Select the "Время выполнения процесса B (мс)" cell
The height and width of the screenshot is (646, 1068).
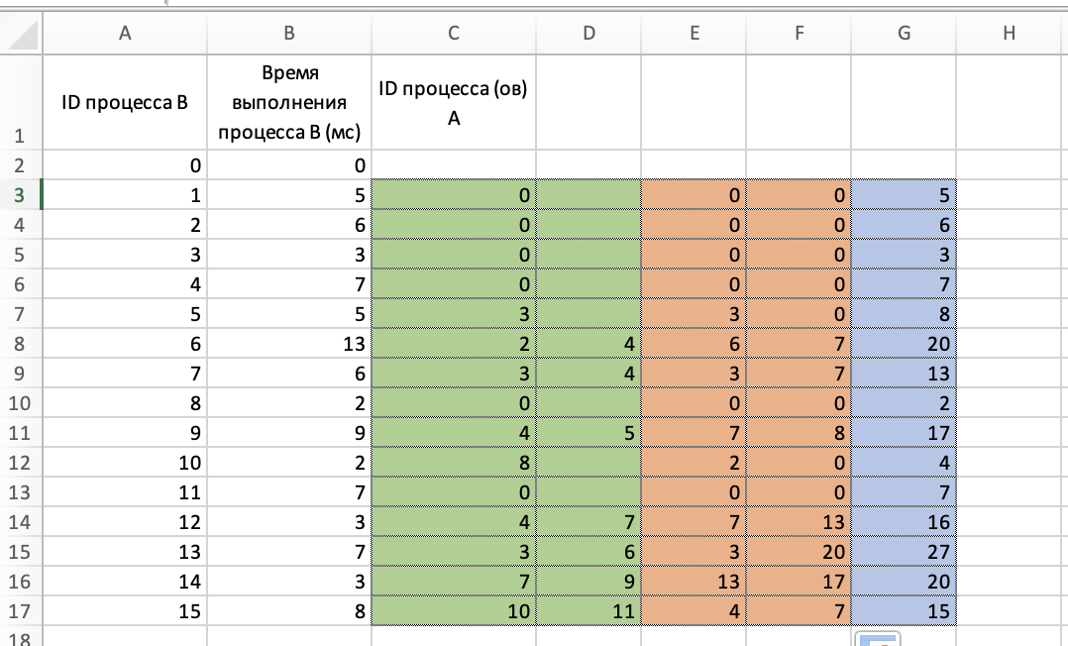coord(288,102)
